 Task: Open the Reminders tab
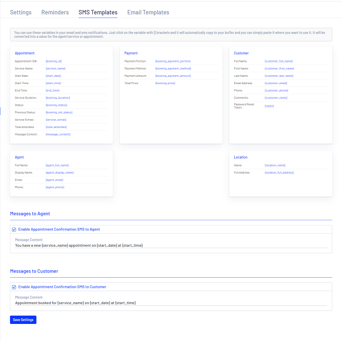55,12
